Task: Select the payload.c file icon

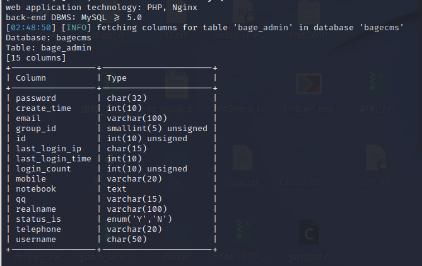Action: click(x=309, y=235)
